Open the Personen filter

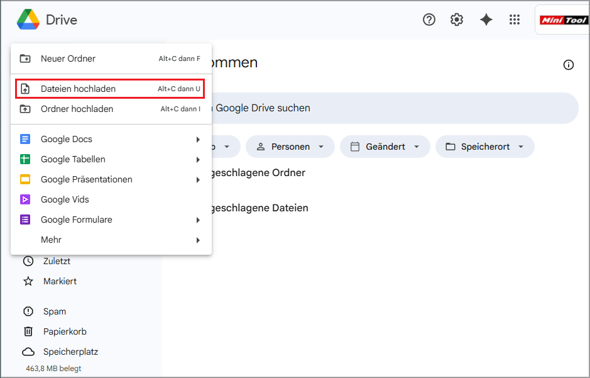coord(290,147)
